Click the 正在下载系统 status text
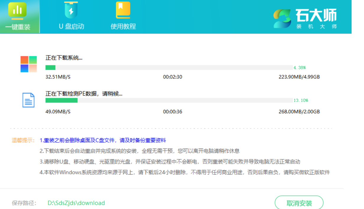Screen dimensions: 364x209 pyautogui.click(x=64, y=58)
